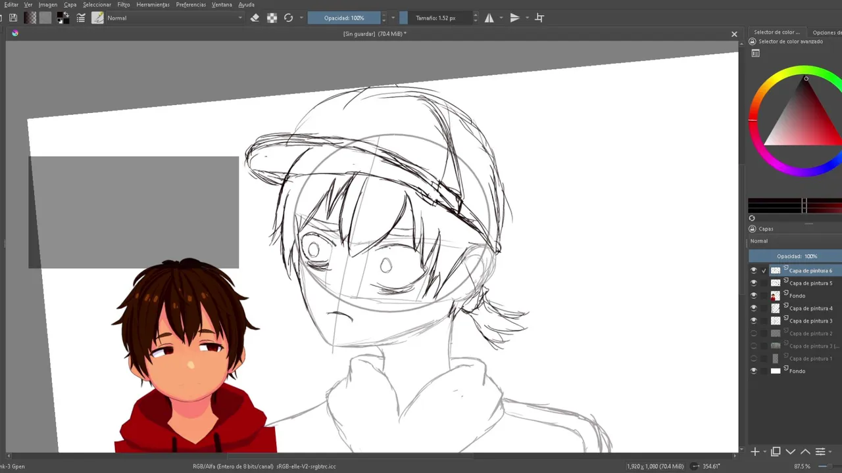Open the Capa menu

[70, 5]
